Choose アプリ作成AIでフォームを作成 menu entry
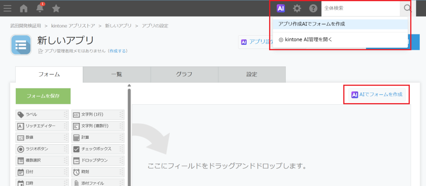This screenshot has height=186, width=426. pos(340,24)
